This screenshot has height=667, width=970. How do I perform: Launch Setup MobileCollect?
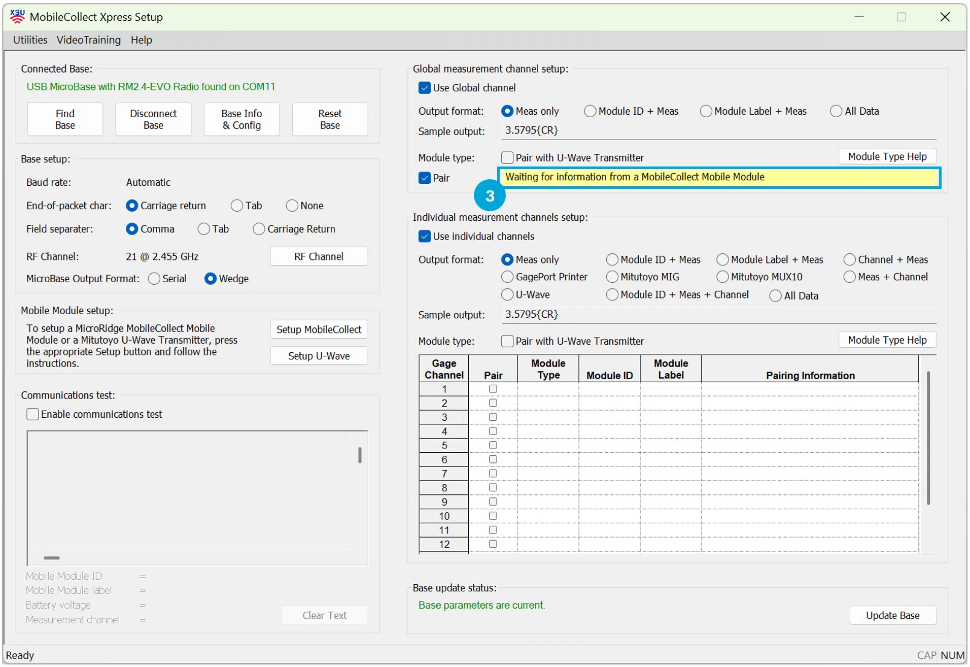point(319,330)
